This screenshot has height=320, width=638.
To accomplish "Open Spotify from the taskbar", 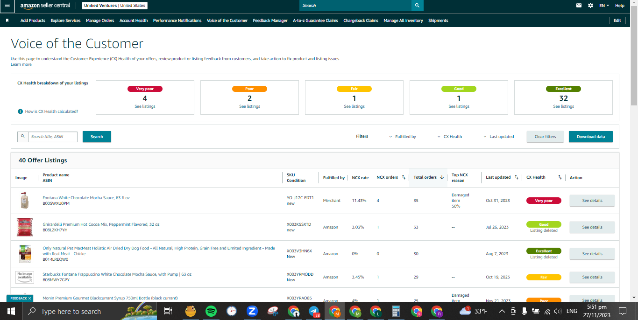I will (x=211, y=311).
